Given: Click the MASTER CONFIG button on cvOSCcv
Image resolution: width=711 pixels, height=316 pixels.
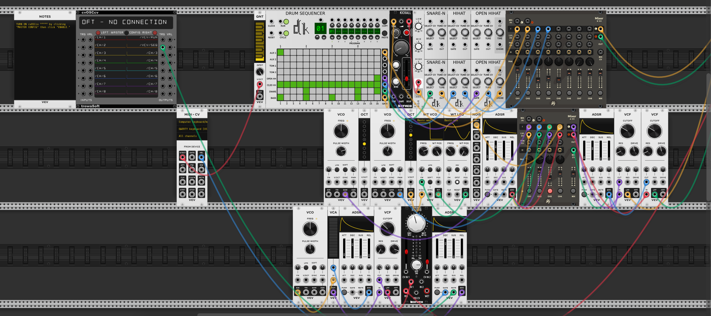Looking at the screenshot, I should click(126, 33).
